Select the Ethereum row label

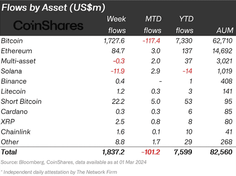point(17,51)
